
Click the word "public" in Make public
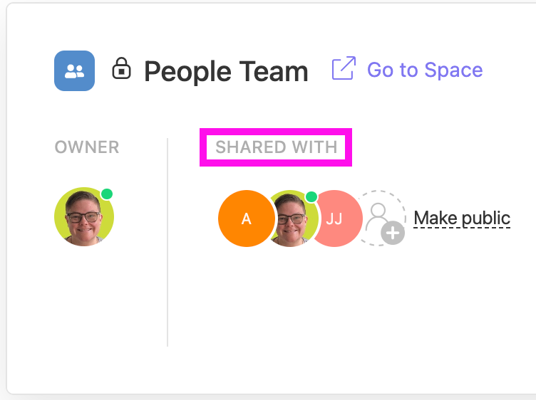coord(485,218)
